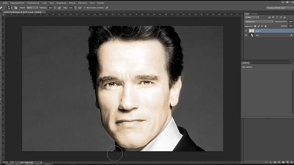
Task: Check the Восстановить историю checkbox
Action: pyautogui.click(x=85, y=8)
